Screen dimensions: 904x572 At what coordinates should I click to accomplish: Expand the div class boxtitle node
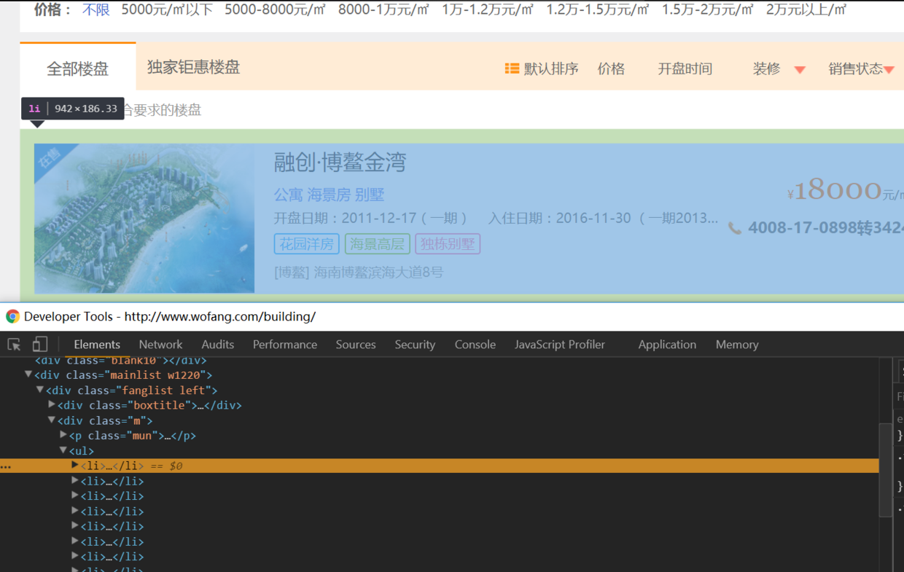[52, 404]
